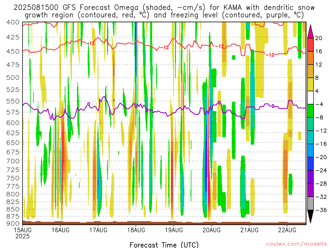Select the 17AUG date label
The width and height of the screenshot is (330, 248).
pyautogui.click(x=98, y=230)
